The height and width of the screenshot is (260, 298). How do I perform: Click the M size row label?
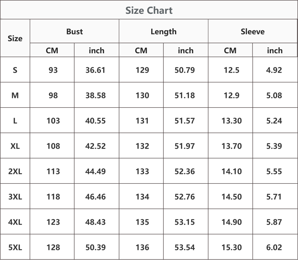(15, 95)
